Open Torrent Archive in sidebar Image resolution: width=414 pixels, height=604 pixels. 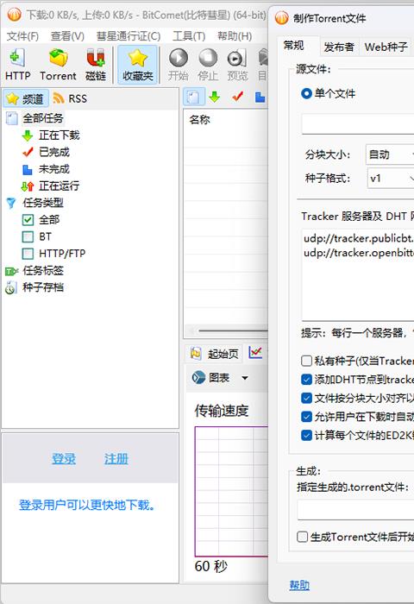click(34, 287)
